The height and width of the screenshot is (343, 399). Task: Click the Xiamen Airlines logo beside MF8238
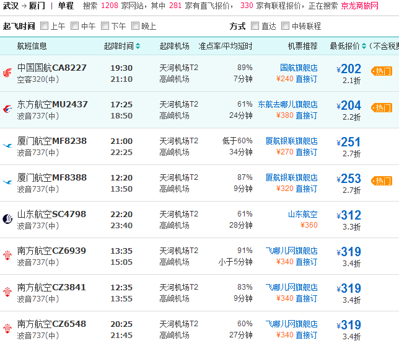(7, 146)
